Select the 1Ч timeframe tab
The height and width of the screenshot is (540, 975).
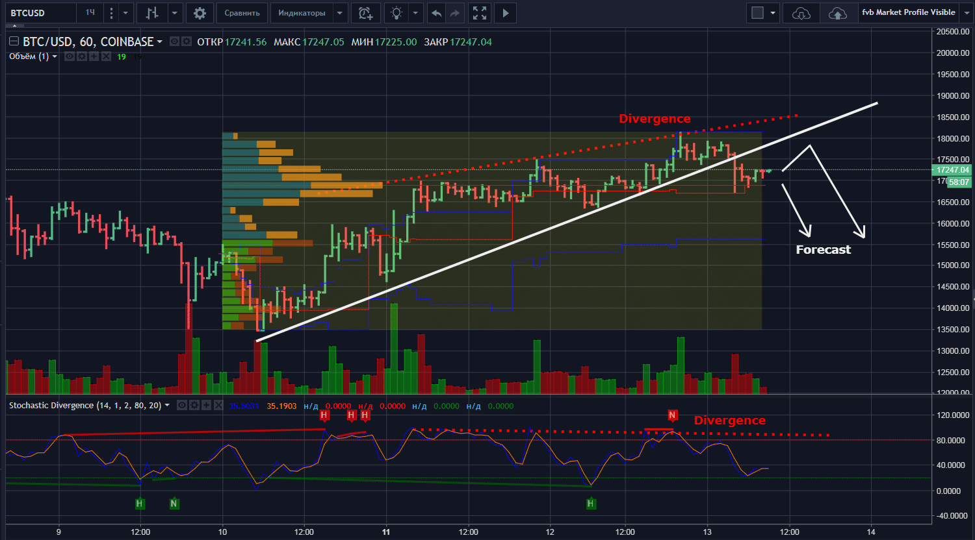point(90,12)
